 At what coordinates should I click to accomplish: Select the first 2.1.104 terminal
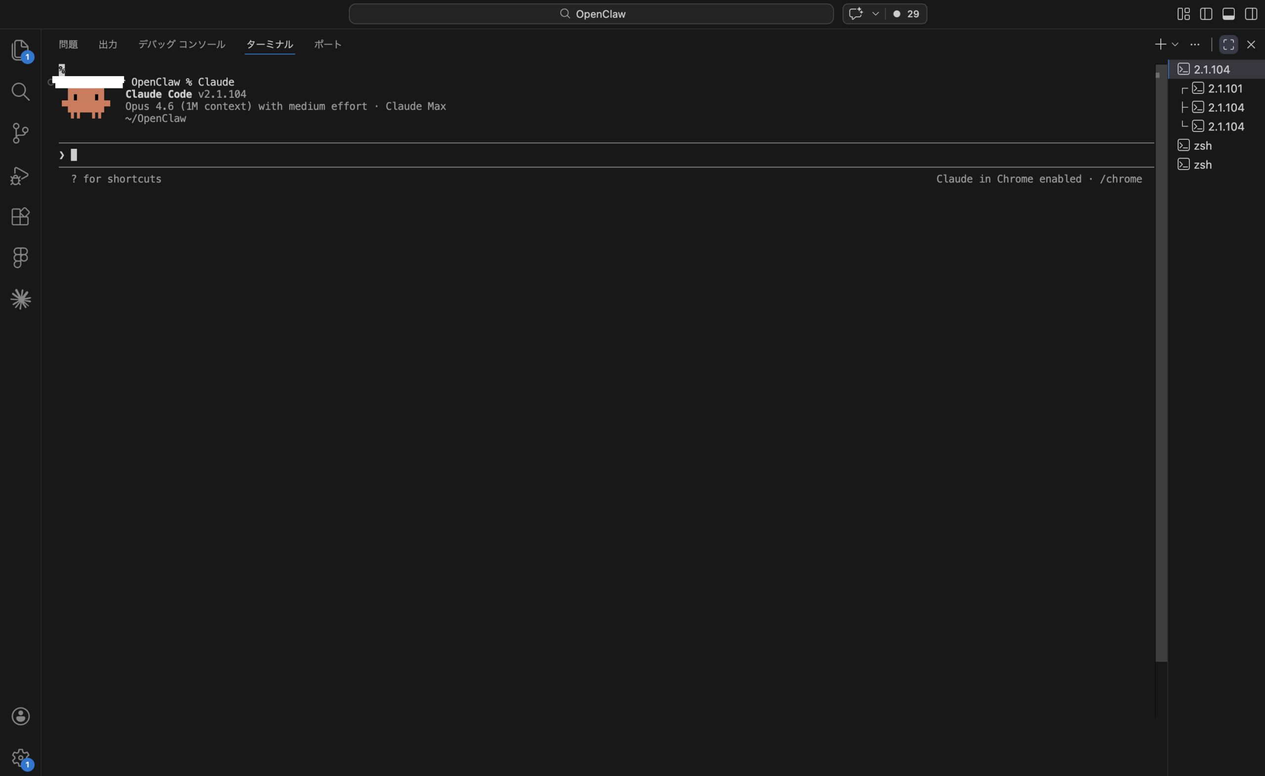click(1216, 69)
